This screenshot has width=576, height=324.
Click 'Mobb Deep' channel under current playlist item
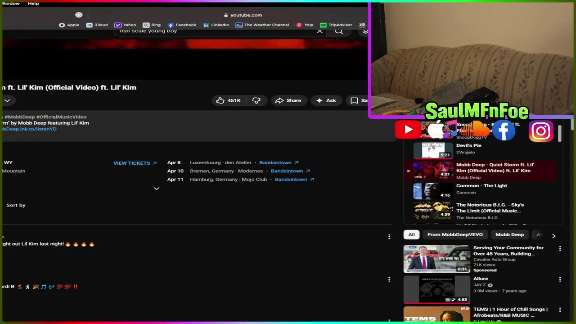coord(468,177)
